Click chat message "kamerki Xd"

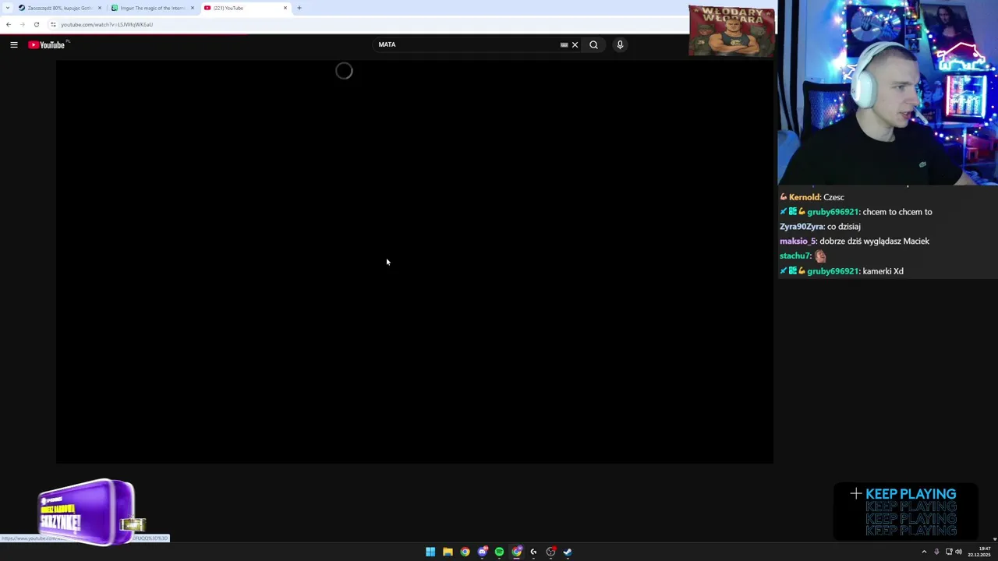[x=883, y=271]
